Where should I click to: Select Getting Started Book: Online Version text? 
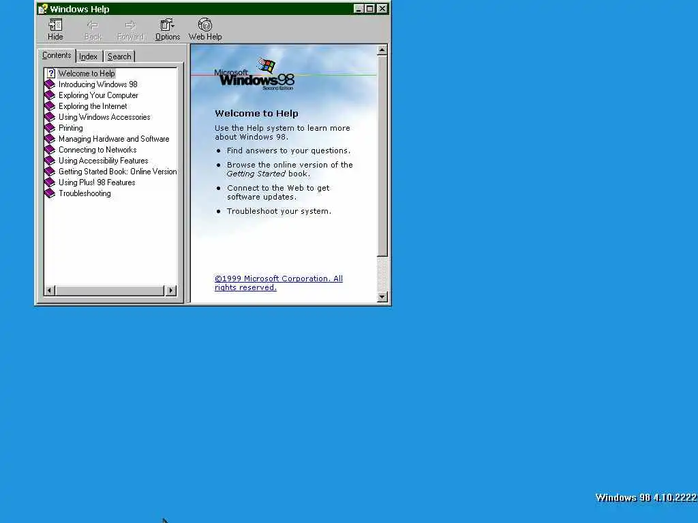click(x=117, y=171)
